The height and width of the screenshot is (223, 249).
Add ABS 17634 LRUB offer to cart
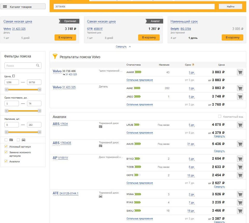[240, 125]
